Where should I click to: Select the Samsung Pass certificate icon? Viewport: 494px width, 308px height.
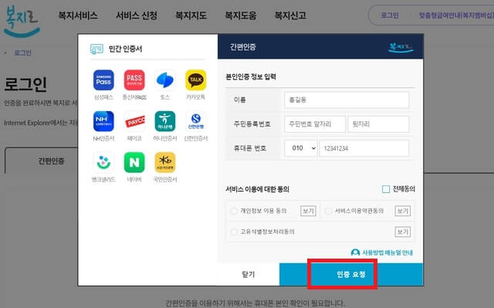tap(103, 80)
